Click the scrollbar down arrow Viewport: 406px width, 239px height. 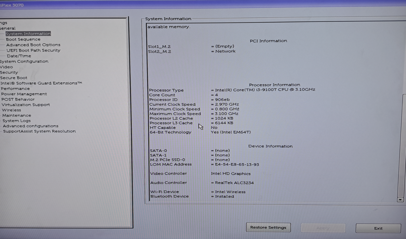(400, 200)
